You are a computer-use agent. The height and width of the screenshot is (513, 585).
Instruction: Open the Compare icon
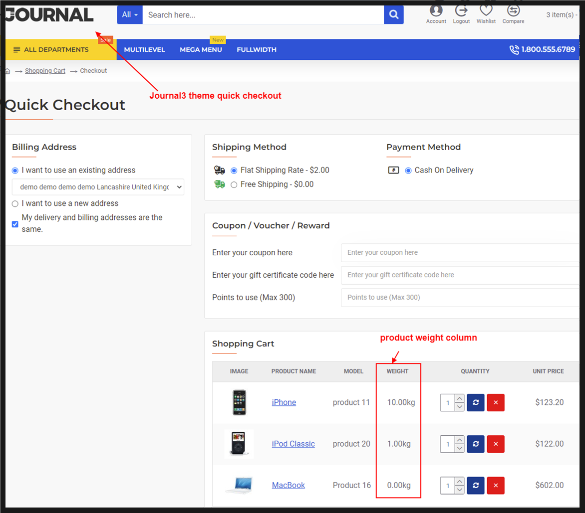[x=513, y=11]
